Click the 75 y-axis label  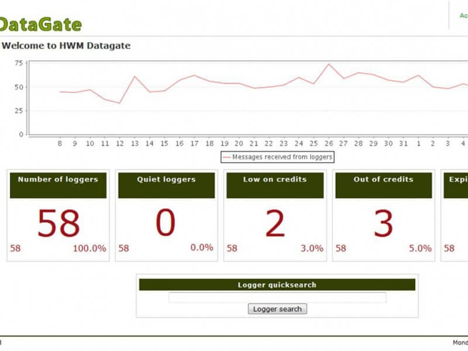point(19,63)
